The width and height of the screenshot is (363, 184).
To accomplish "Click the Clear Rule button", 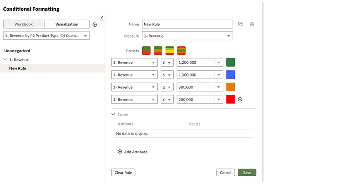I will pyautogui.click(x=123, y=173).
